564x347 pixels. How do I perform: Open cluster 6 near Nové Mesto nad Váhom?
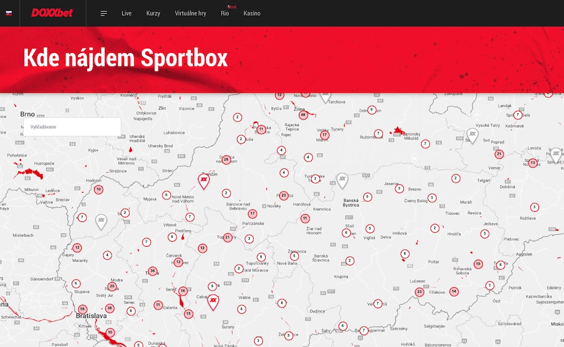(166, 195)
